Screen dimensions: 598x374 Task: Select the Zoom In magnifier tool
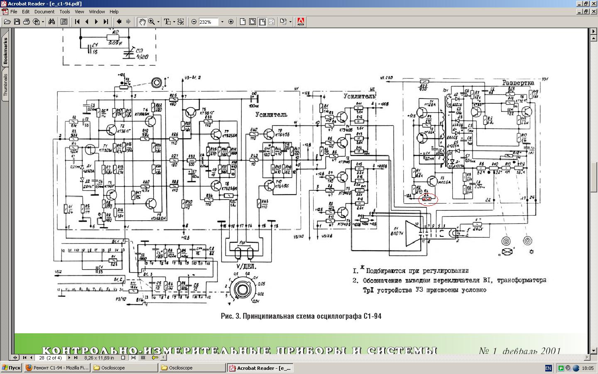pyautogui.click(x=152, y=22)
